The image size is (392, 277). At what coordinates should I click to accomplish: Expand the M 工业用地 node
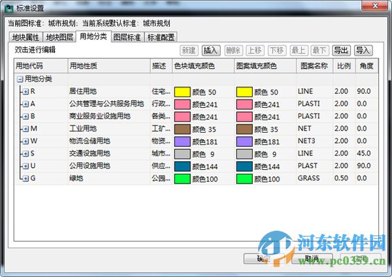coord(25,129)
